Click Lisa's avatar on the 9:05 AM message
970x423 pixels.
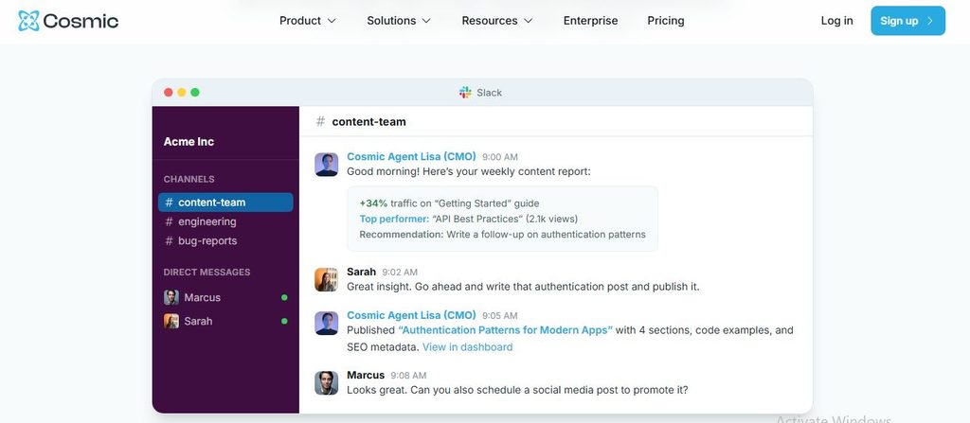pyautogui.click(x=326, y=323)
